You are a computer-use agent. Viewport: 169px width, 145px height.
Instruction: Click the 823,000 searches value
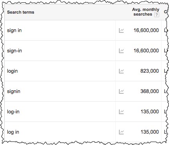click(149, 71)
